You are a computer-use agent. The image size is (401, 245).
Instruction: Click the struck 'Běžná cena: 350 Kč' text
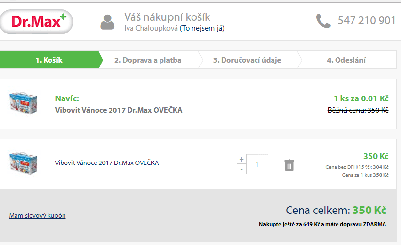click(x=358, y=110)
